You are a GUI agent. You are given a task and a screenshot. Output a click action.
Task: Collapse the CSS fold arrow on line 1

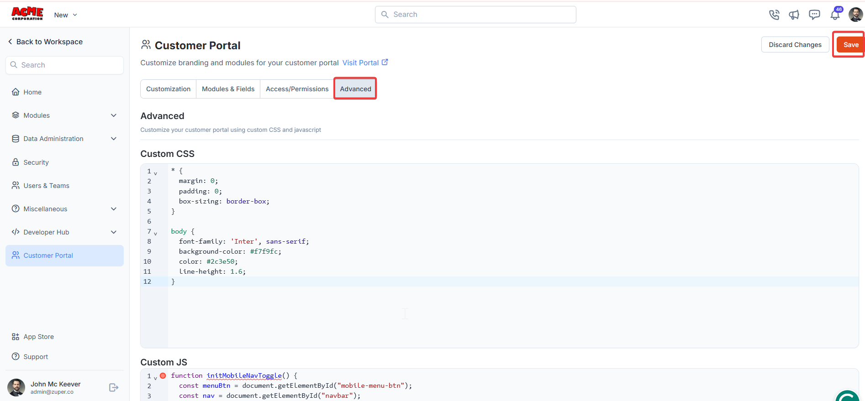pyautogui.click(x=156, y=173)
